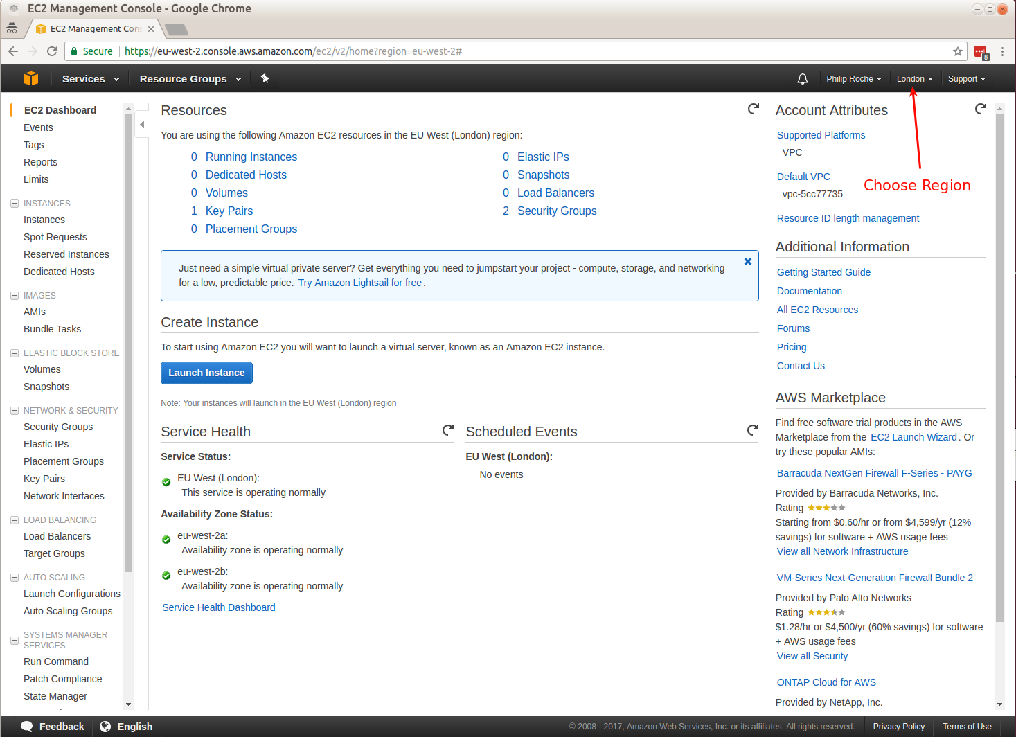Open Chrome's three-dot menu
Image resolution: width=1016 pixels, height=737 pixels.
1002,51
